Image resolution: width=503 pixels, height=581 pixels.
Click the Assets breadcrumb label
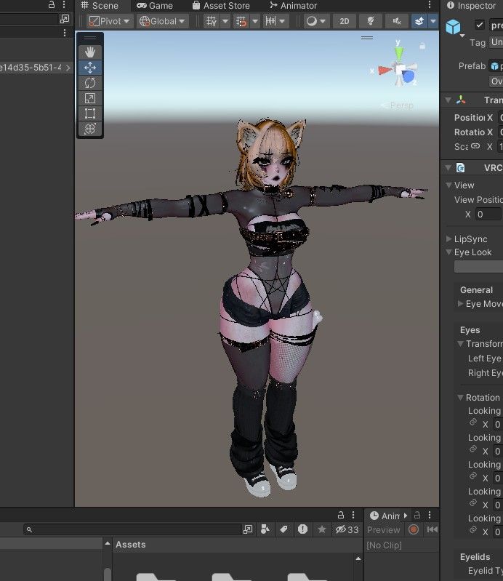130,545
